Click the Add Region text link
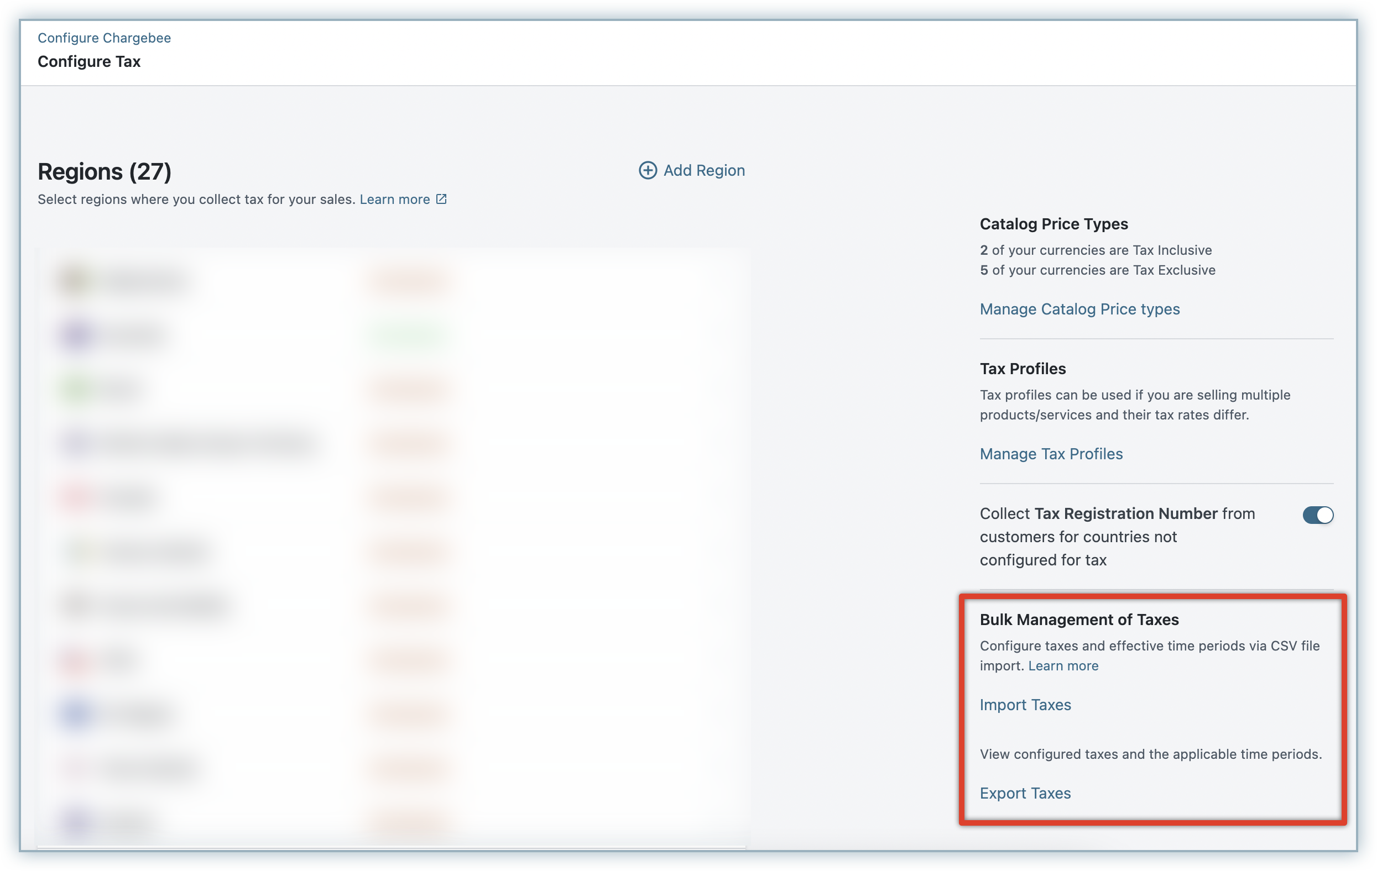 pos(704,170)
